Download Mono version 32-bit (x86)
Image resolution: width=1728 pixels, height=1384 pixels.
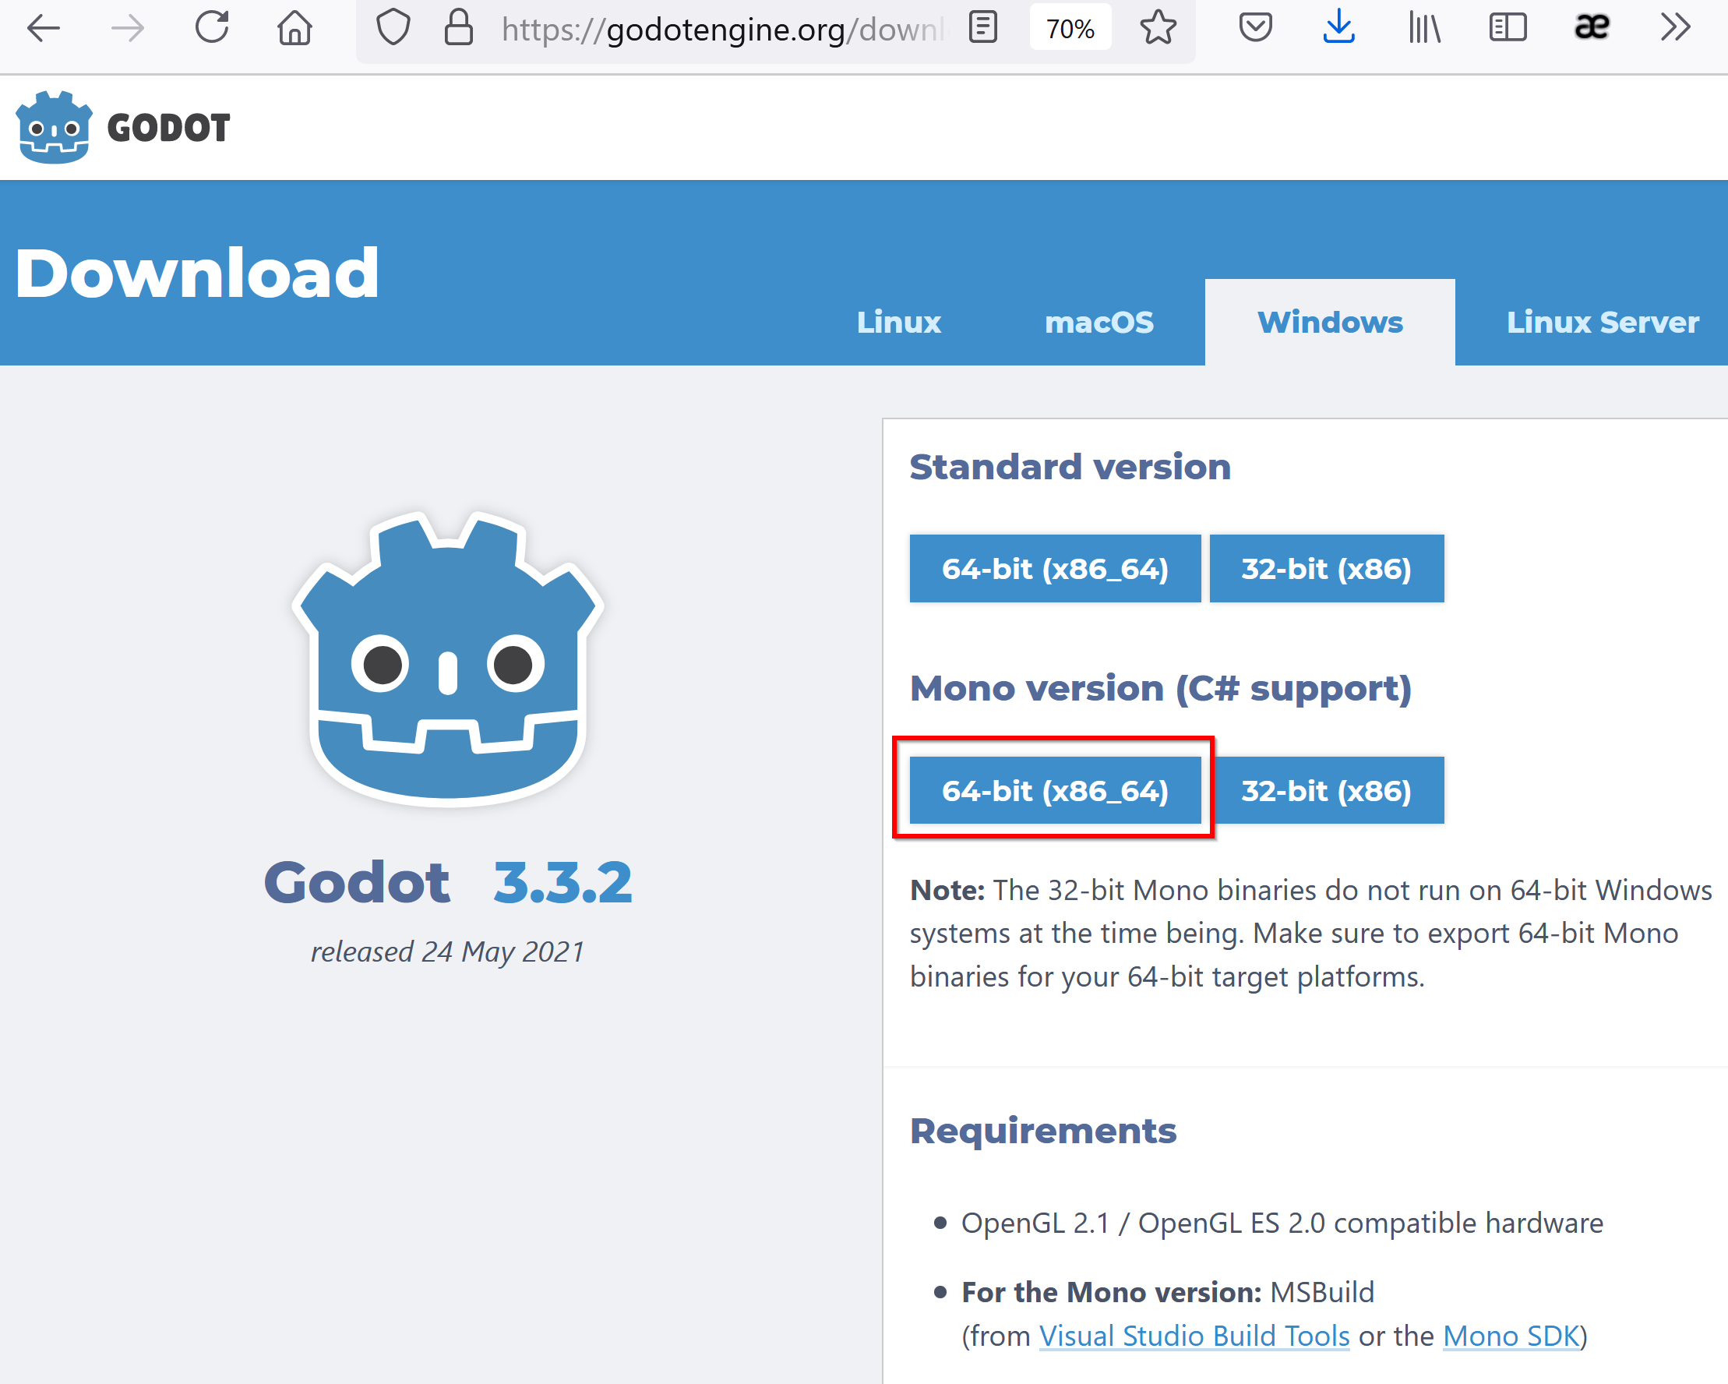[1327, 791]
